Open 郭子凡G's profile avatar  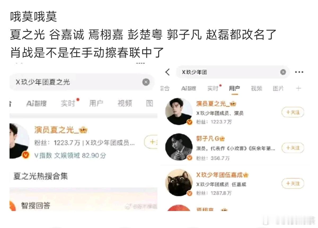coord(179,147)
